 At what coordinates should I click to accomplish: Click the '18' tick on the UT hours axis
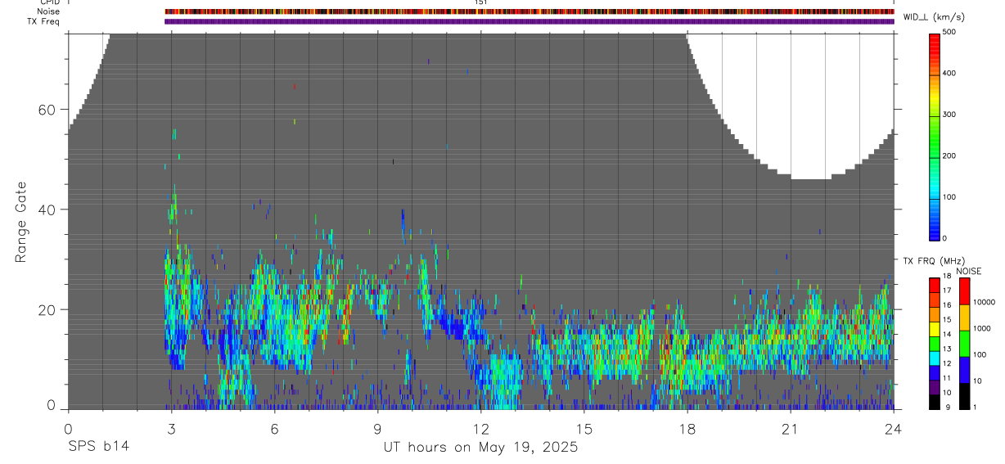point(687,429)
